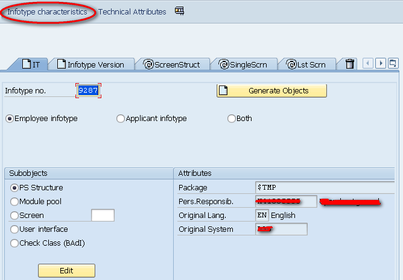The width and height of the screenshot is (403, 280).
Task: Open the SingleScrn tab
Action: point(243,64)
